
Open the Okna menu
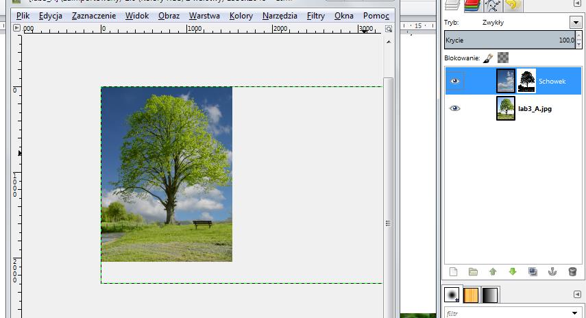[x=344, y=16]
